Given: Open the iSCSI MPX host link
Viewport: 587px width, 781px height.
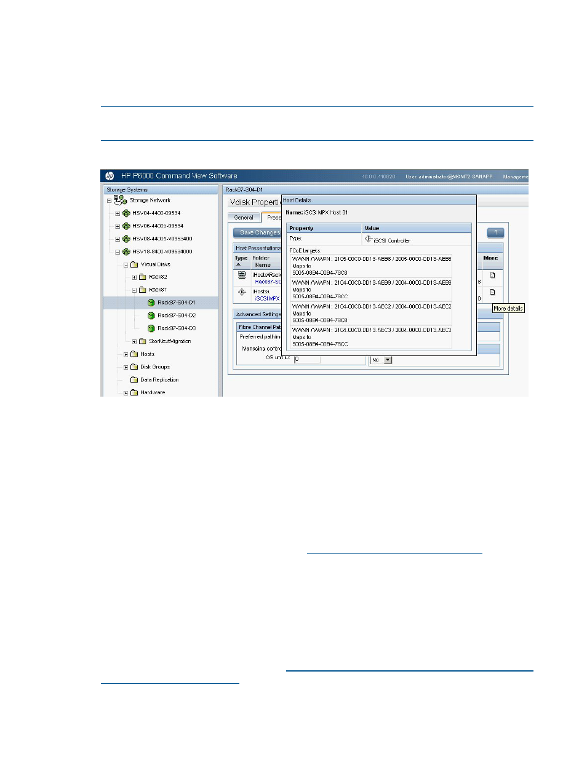Looking at the screenshot, I should [268, 298].
